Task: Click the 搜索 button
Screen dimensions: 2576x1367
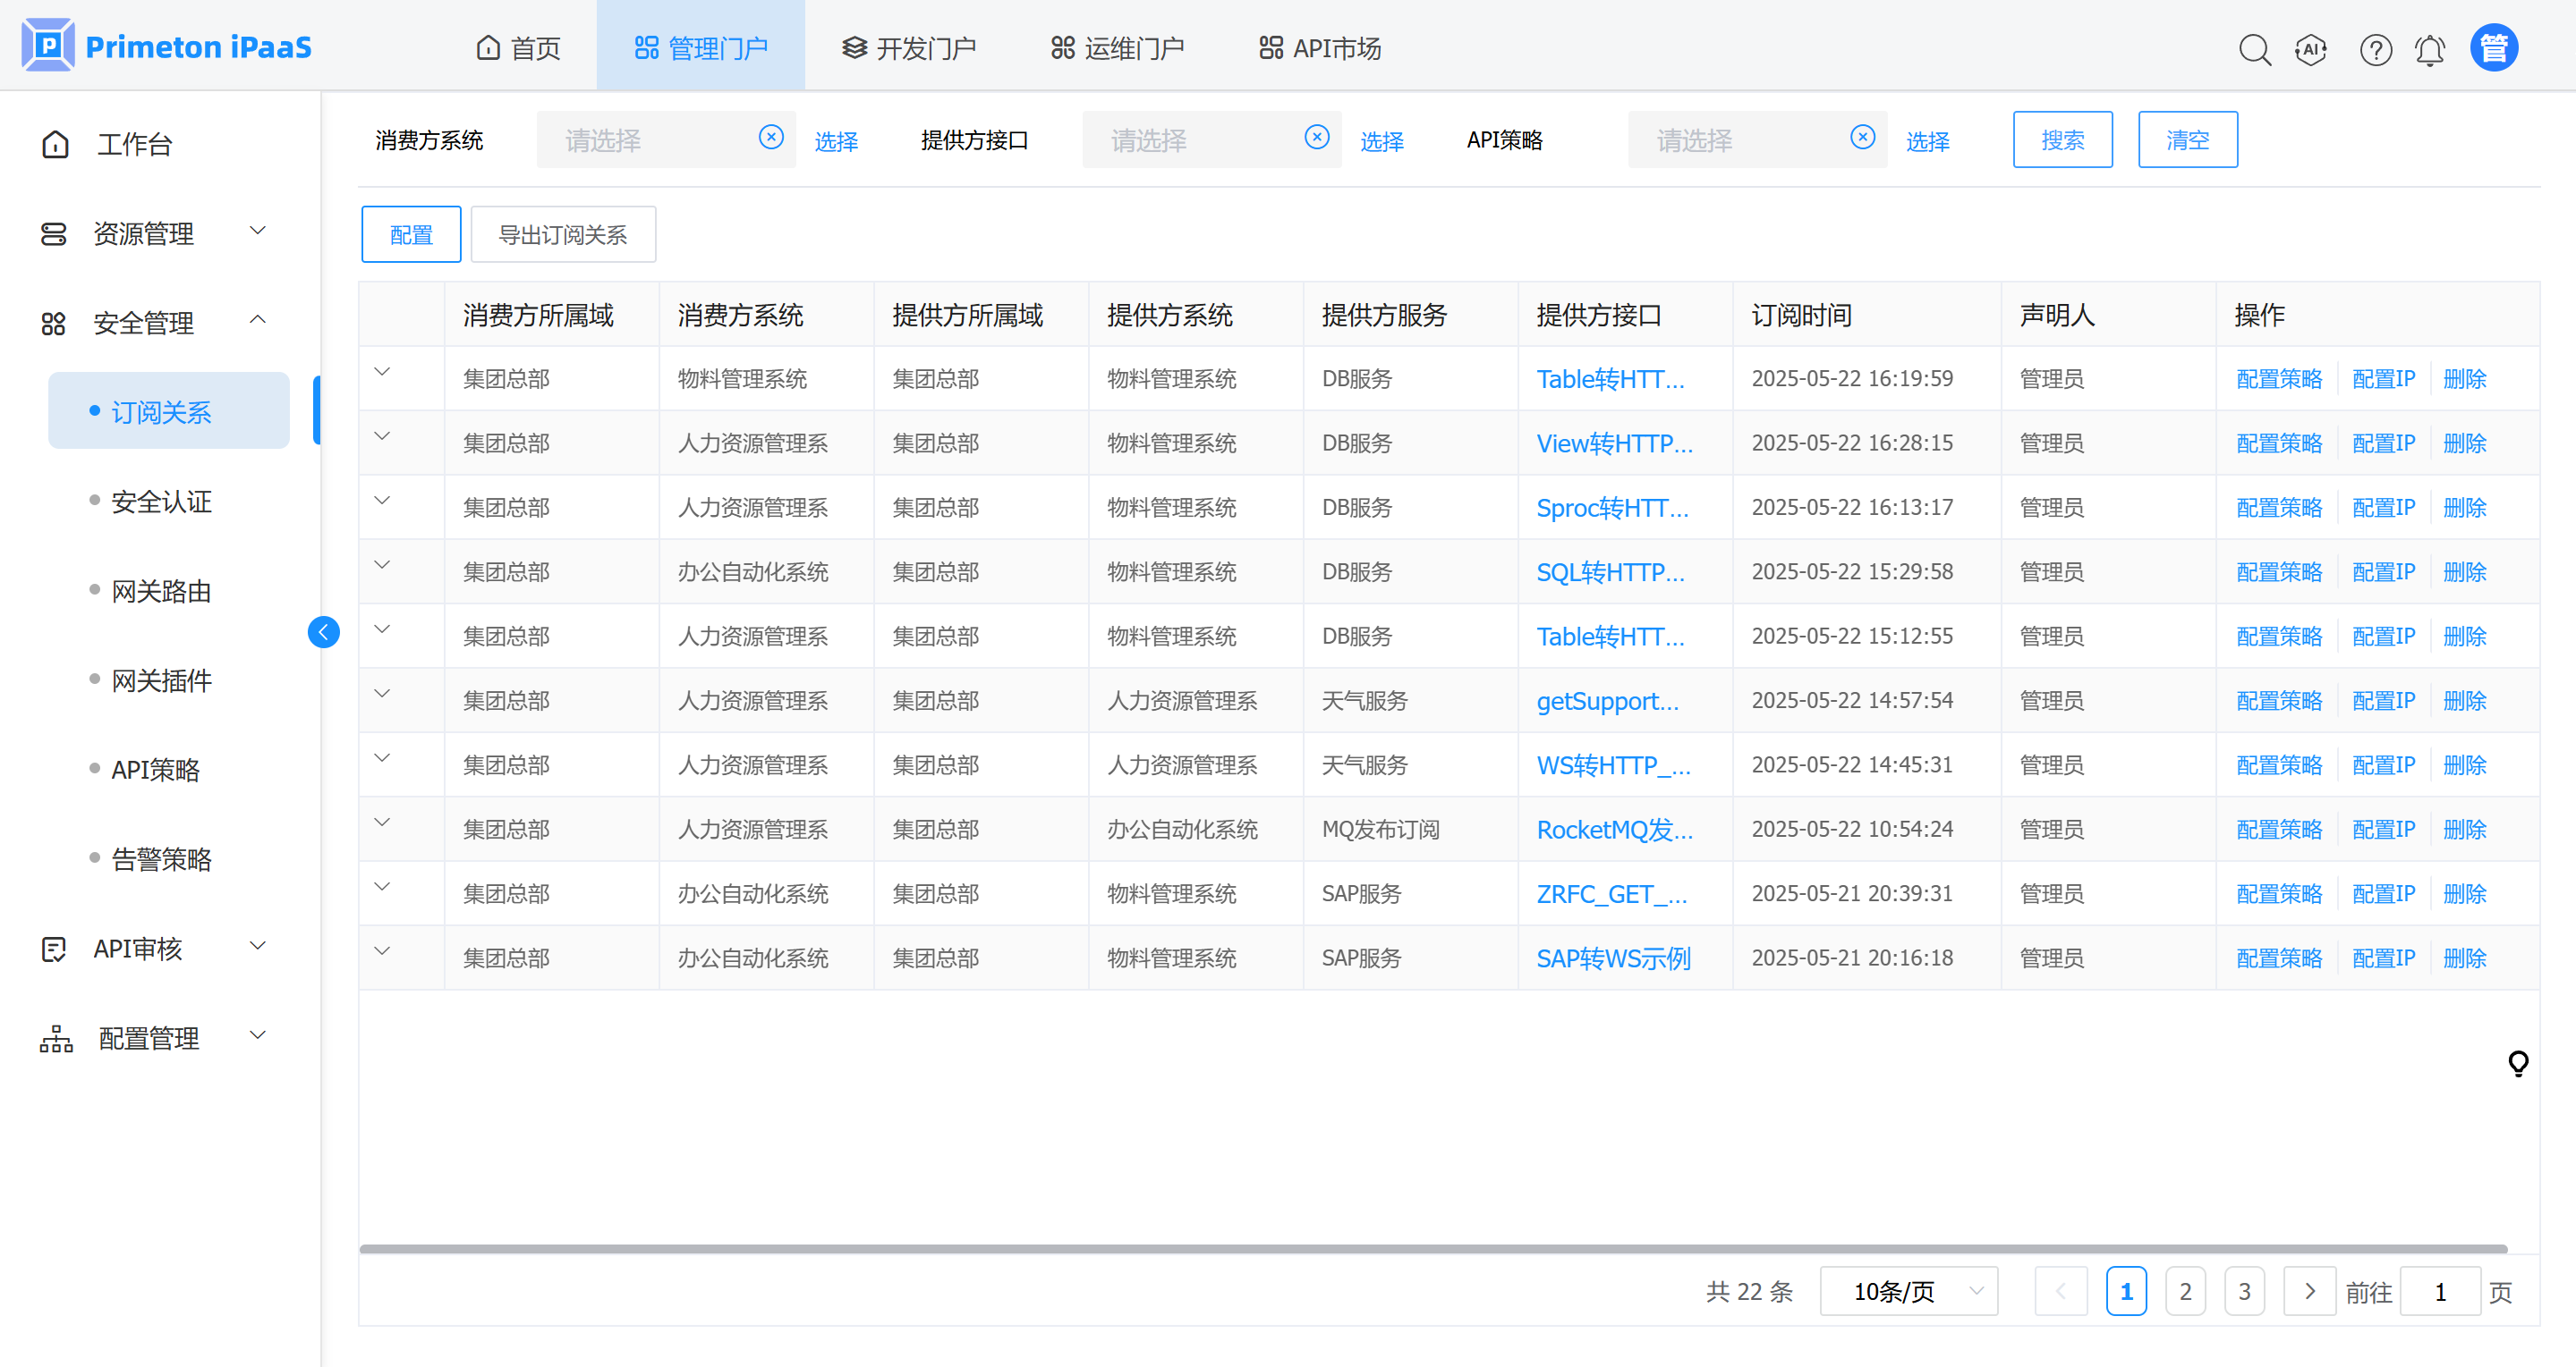Action: [x=2062, y=139]
